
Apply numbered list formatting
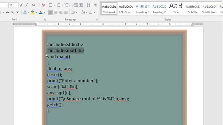tap(58, 5)
